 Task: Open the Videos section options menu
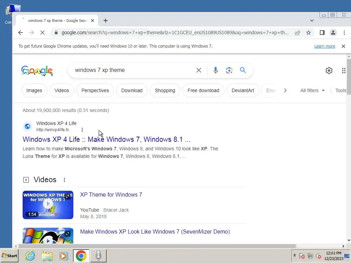64,180
